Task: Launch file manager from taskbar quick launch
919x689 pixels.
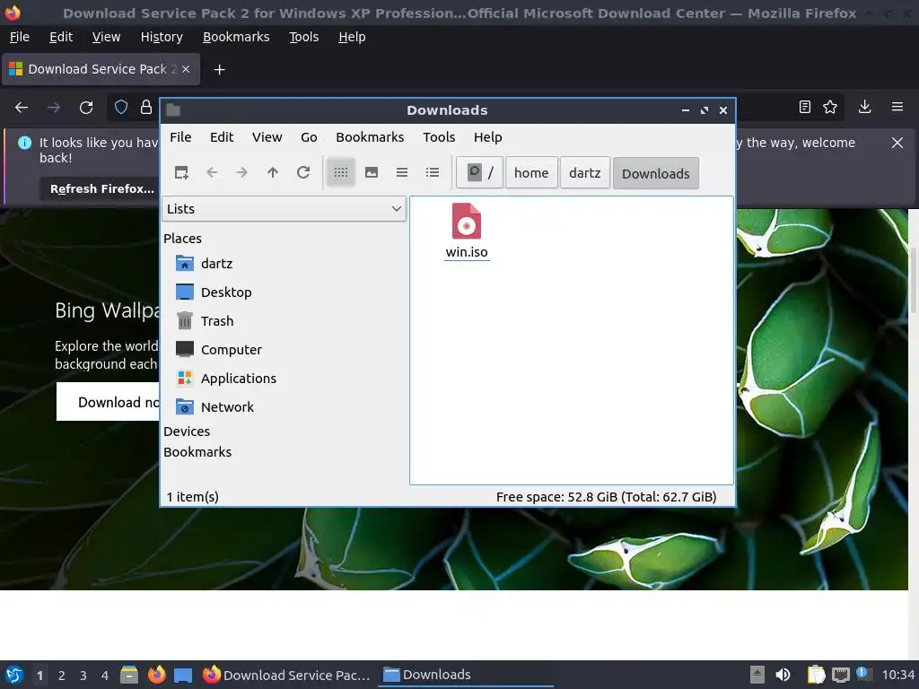Action: tap(129, 675)
